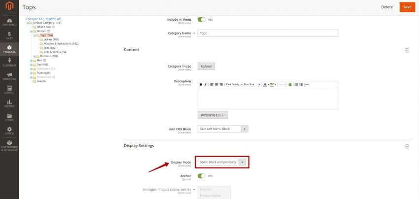The image size is (419, 199).
Task: Select Tees (192) category
Action: tap(50, 48)
